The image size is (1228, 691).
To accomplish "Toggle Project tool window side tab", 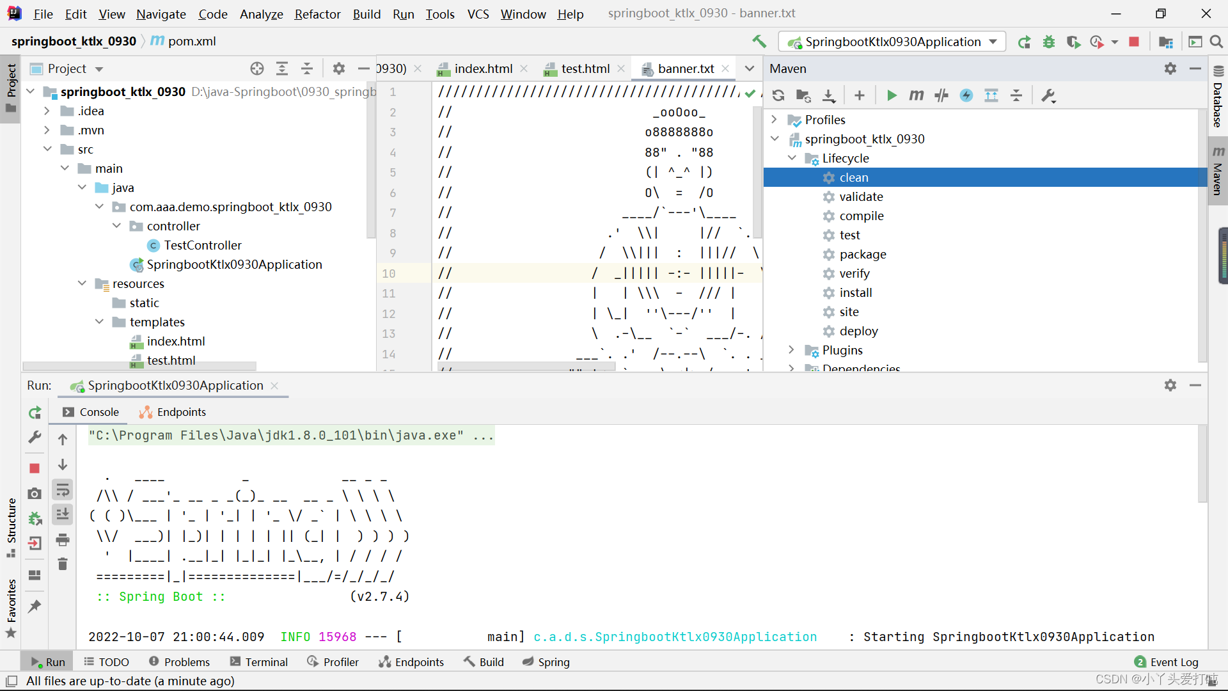I will pos(11,88).
